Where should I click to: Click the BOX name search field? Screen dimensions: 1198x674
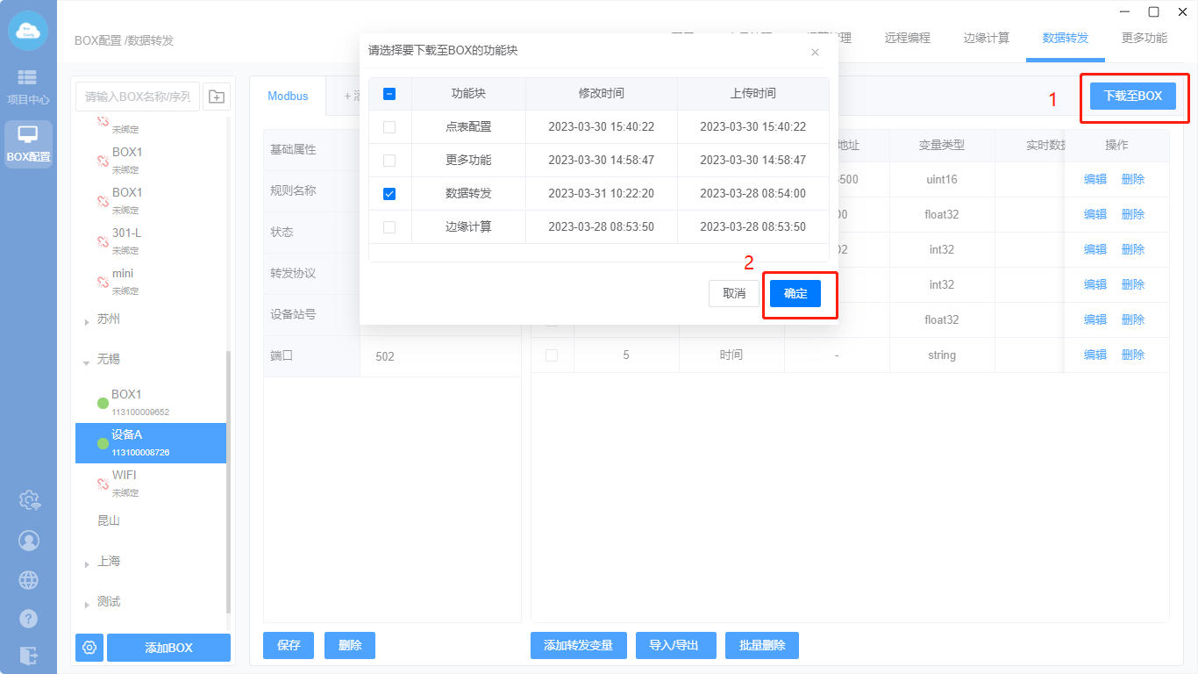(138, 97)
